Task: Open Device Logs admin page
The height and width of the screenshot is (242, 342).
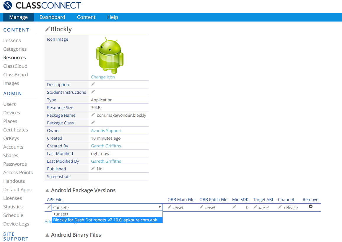Action: [x=16, y=224]
